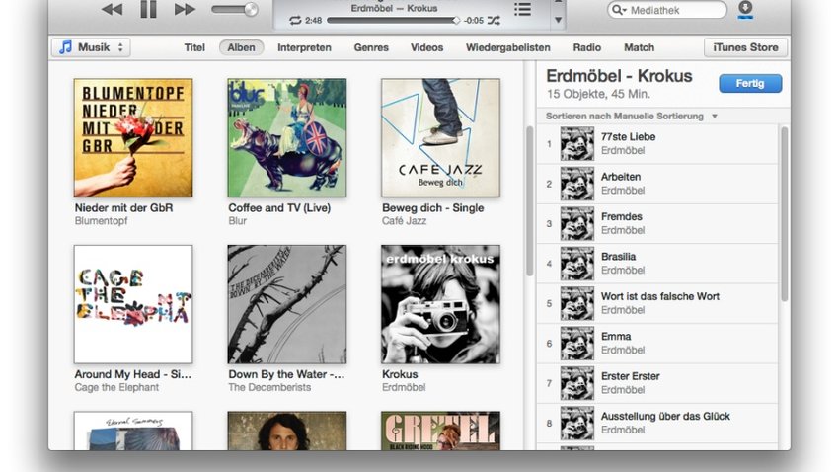Click the artwork icon of 77ste Liebe
This screenshot has height=472, width=839.
click(576, 144)
